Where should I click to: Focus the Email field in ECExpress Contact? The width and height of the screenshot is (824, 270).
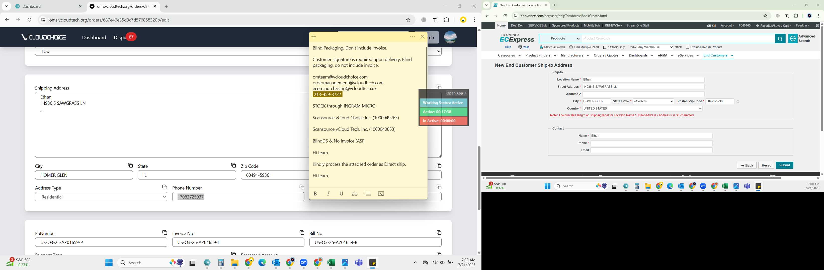pos(651,150)
